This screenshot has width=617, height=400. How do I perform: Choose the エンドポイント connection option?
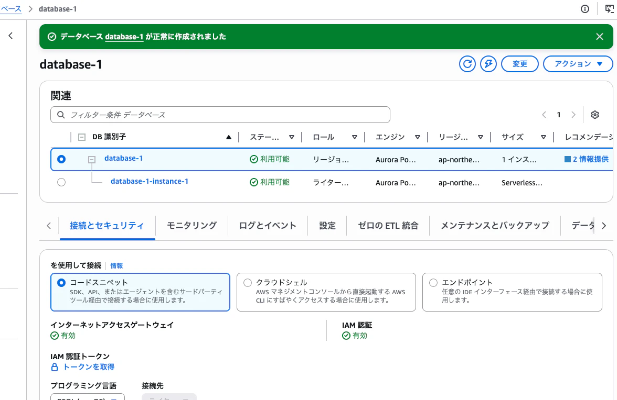click(x=512, y=292)
